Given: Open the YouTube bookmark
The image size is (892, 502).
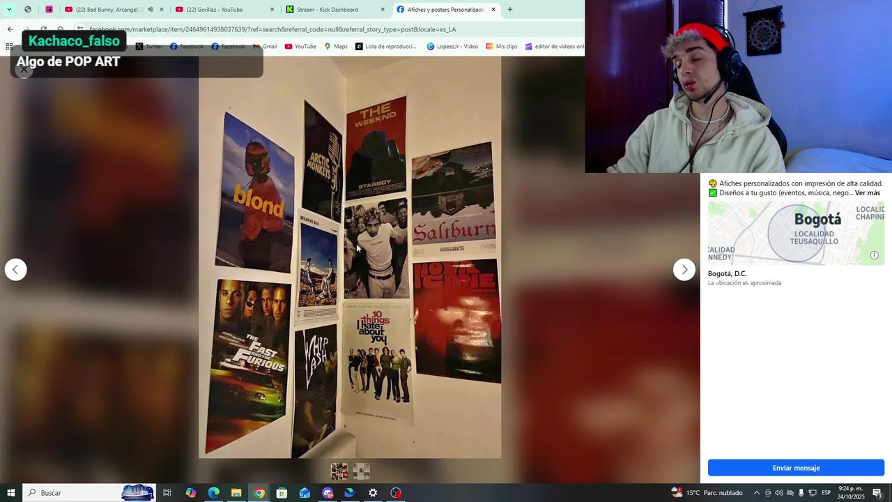Looking at the screenshot, I should 300,47.
